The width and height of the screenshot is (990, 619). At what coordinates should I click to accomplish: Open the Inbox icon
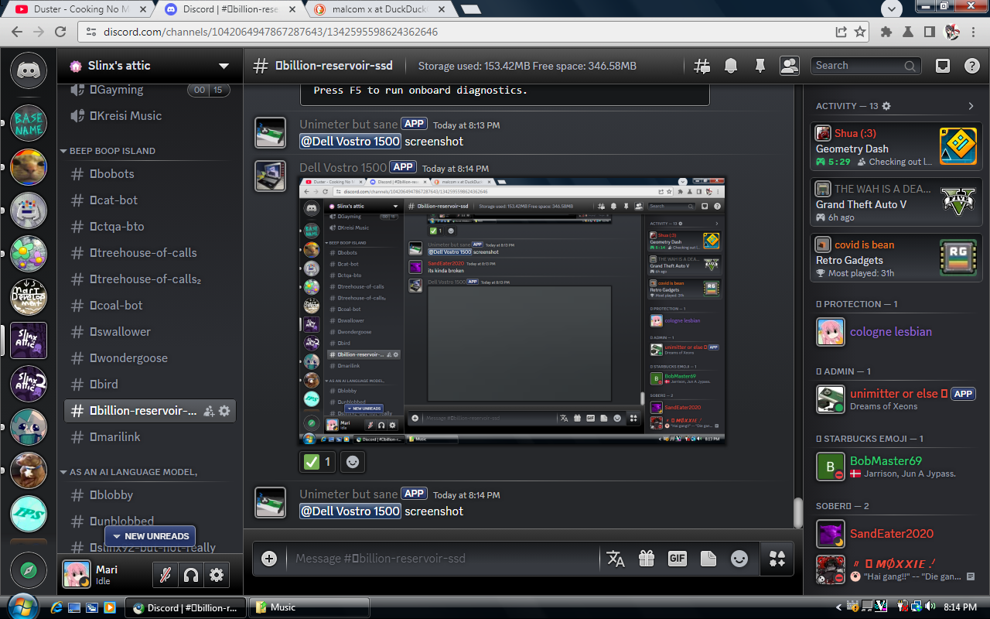[x=942, y=66]
